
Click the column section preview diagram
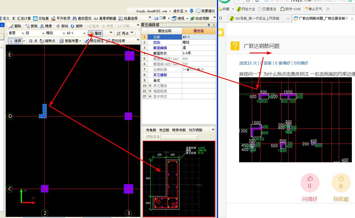pyautogui.click(x=179, y=179)
